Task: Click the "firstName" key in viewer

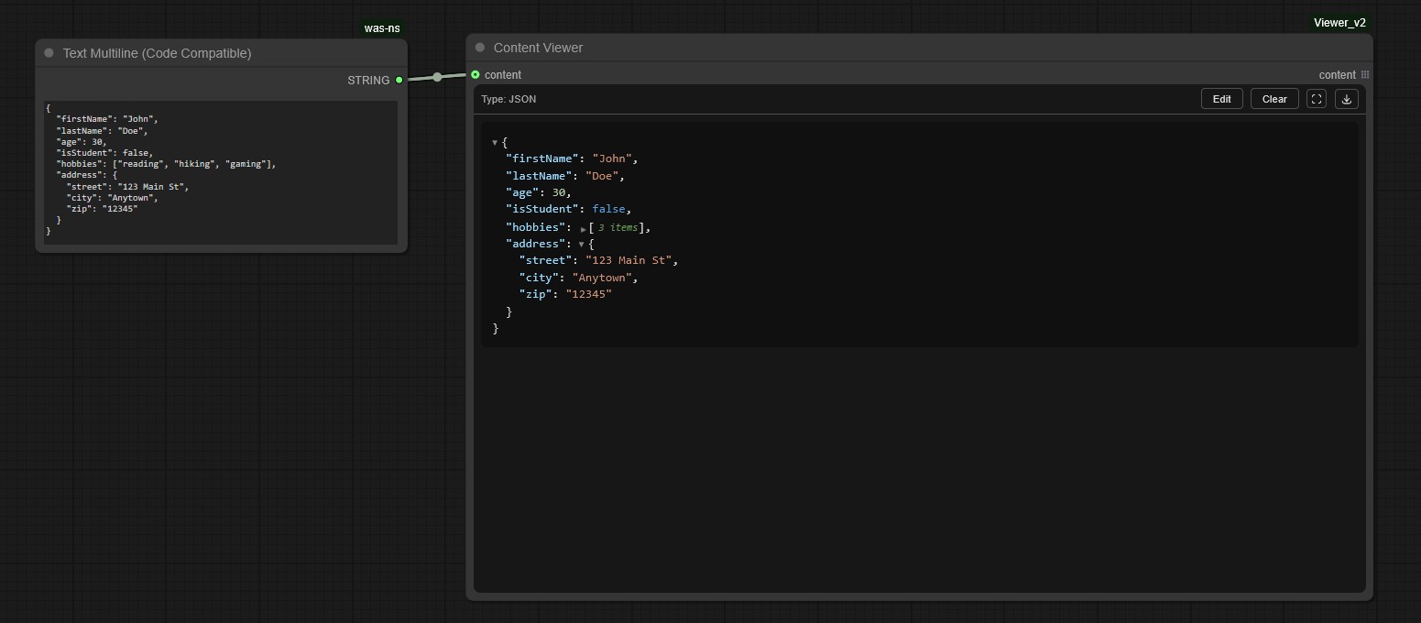Action: pos(542,158)
